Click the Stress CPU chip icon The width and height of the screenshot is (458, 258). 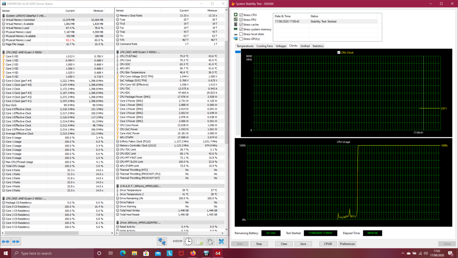tap(235, 15)
